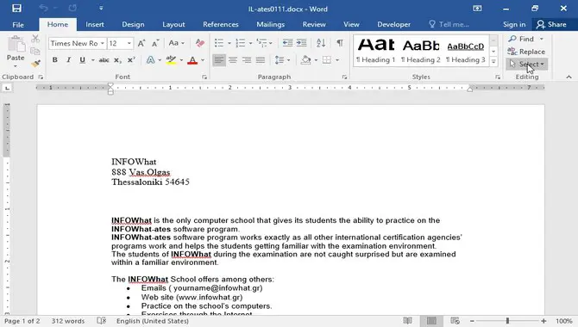Click the Increase Indent icon
The width and height of the screenshot is (578, 327).
point(302,43)
